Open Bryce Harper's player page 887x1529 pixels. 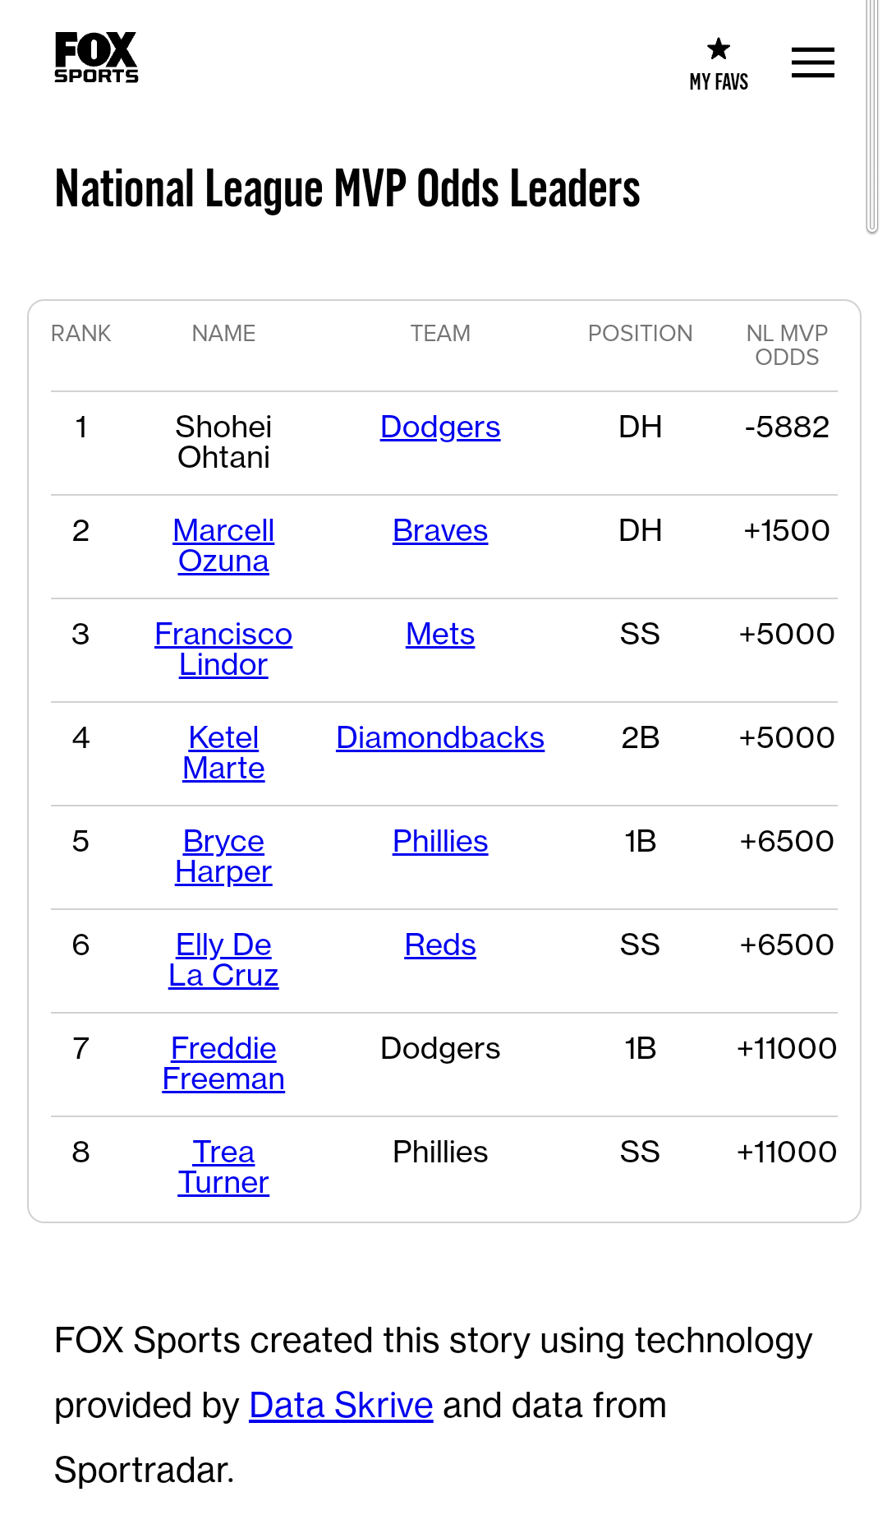[x=223, y=857]
